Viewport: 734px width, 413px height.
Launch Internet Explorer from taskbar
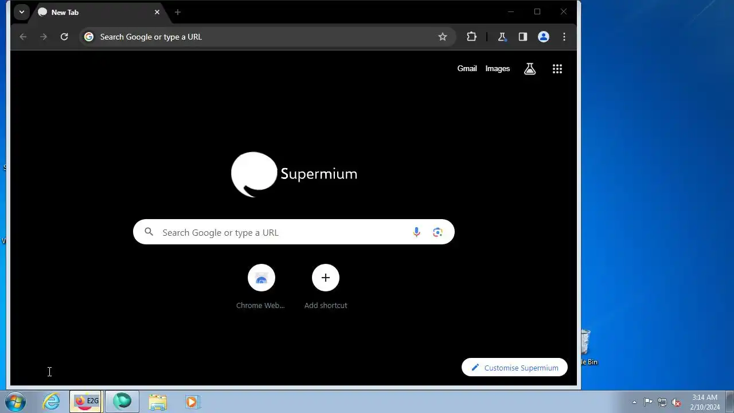(x=51, y=402)
